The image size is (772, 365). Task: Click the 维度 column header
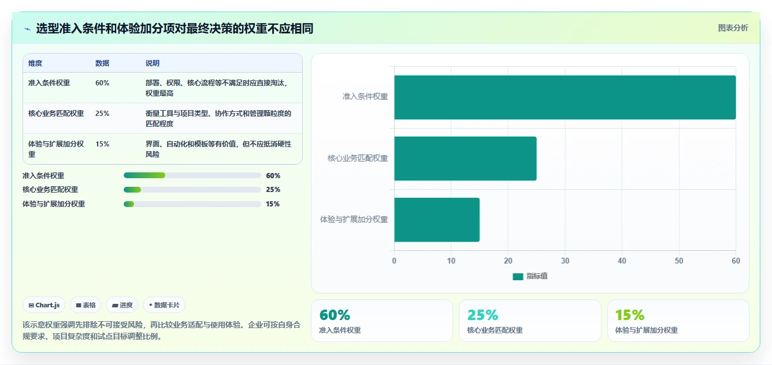pyautogui.click(x=35, y=63)
